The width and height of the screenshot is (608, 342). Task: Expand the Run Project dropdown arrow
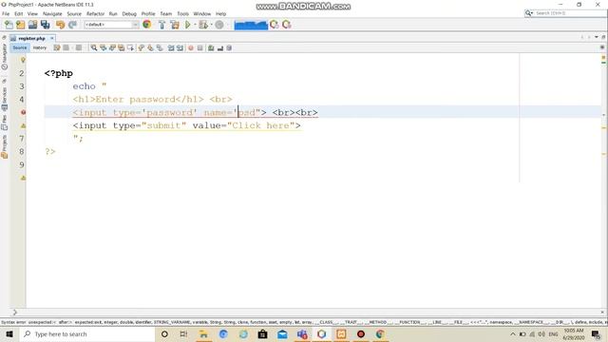coord(195,25)
